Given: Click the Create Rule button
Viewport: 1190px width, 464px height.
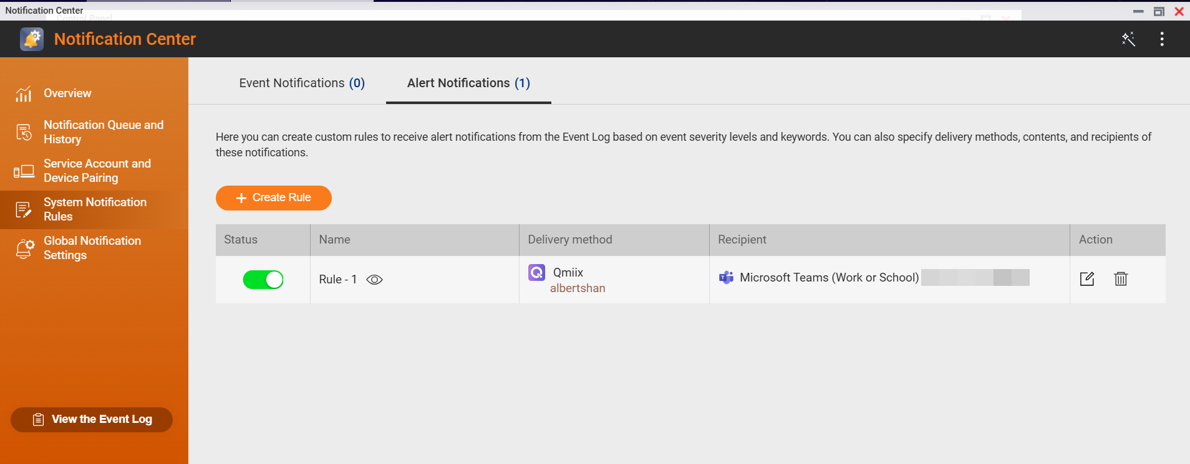Looking at the screenshot, I should click(x=274, y=198).
